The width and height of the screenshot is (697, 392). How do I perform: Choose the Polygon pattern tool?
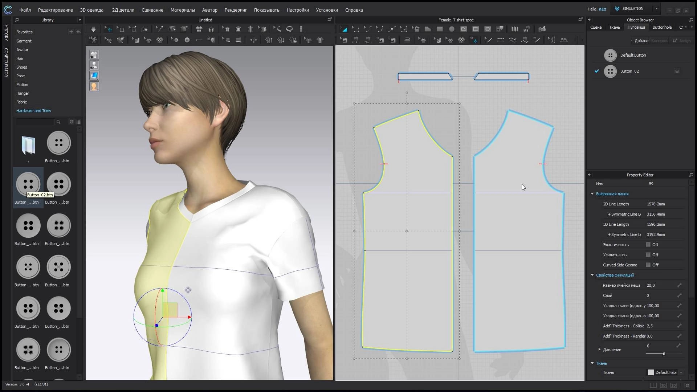428,29
